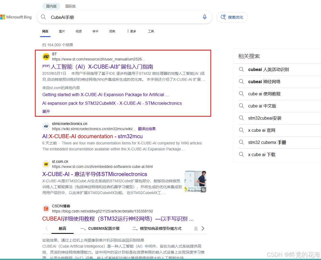Select the 词典 tab
The width and height of the screenshot is (321, 260).
click(112, 31)
